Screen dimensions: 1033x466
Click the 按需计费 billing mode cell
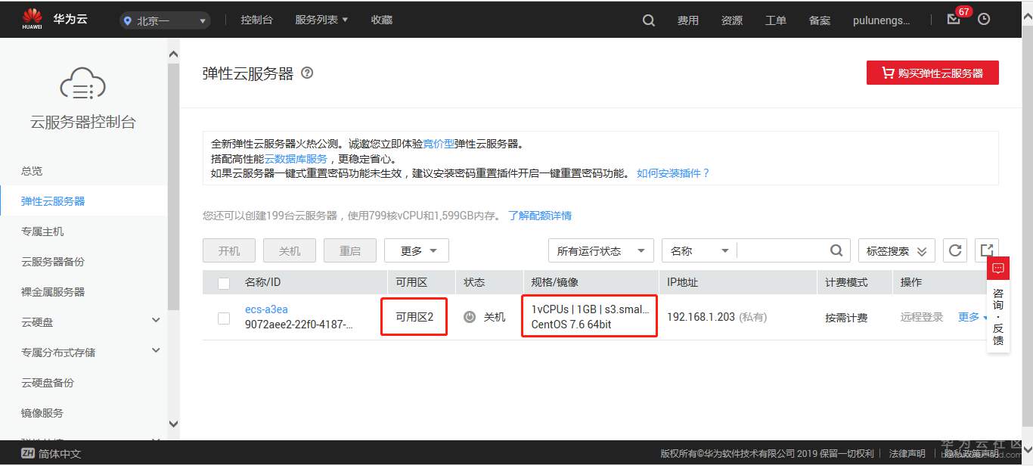tap(846, 318)
